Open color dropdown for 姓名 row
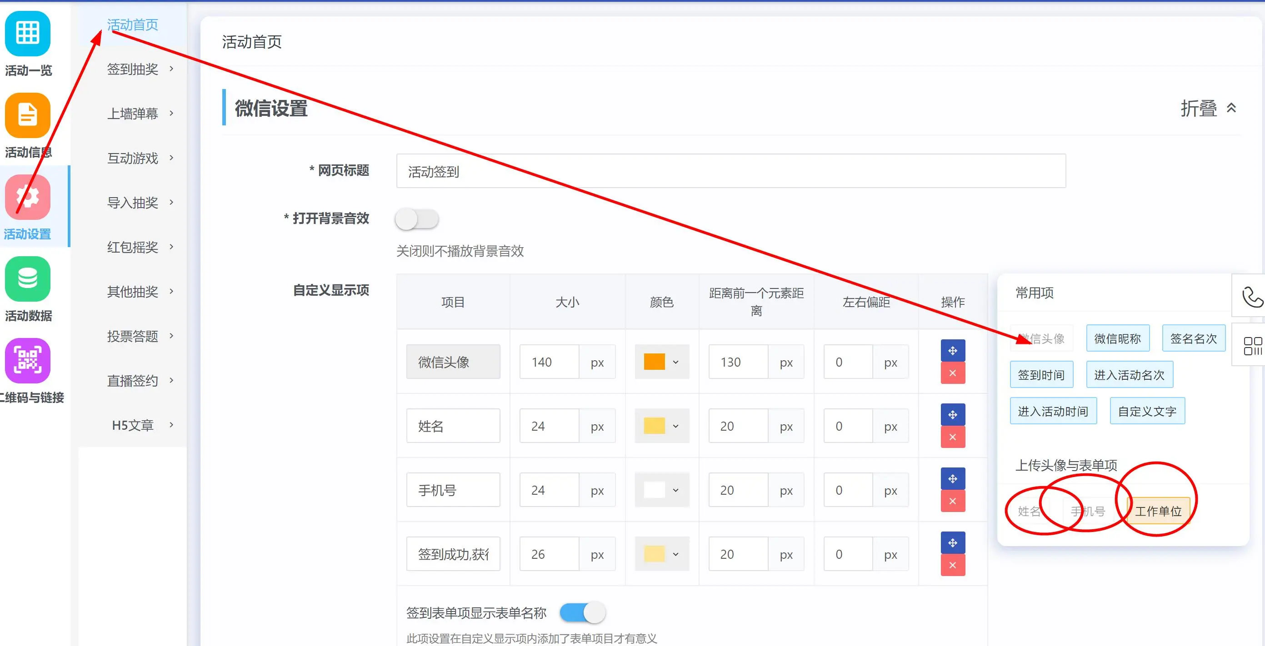Screen dimensions: 1265x646 coord(661,426)
